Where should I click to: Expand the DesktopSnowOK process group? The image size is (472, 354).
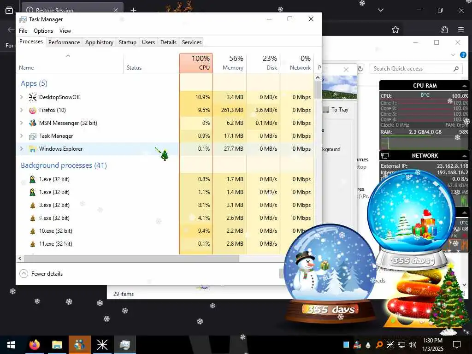[22, 97]
